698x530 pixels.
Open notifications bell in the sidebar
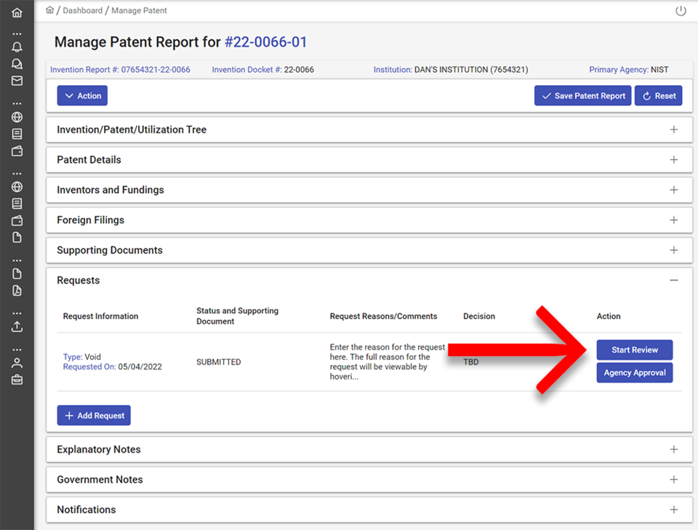(17, 47)
